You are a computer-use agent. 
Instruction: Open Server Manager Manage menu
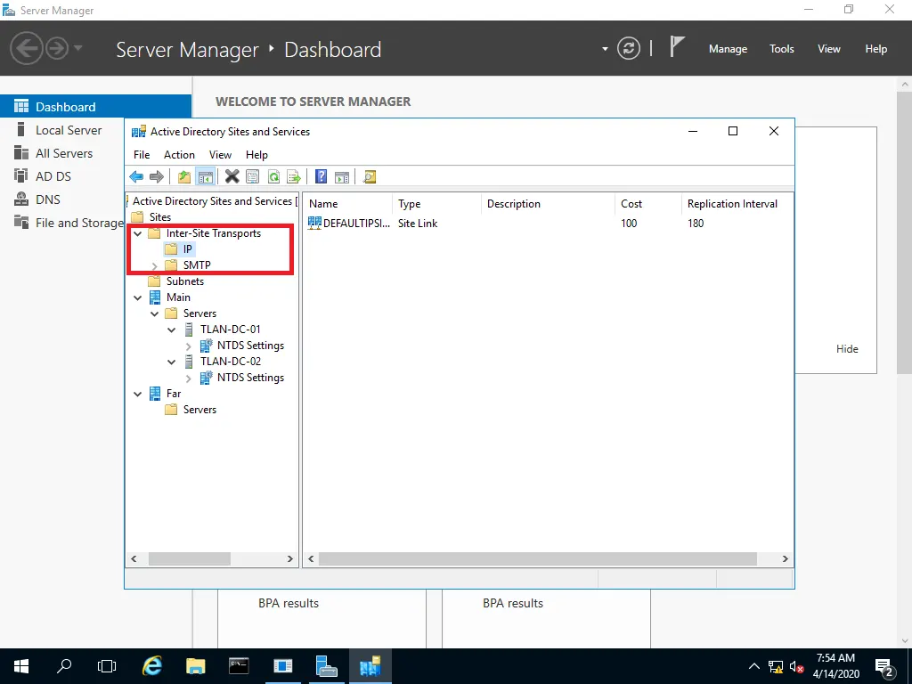(728, 49)
